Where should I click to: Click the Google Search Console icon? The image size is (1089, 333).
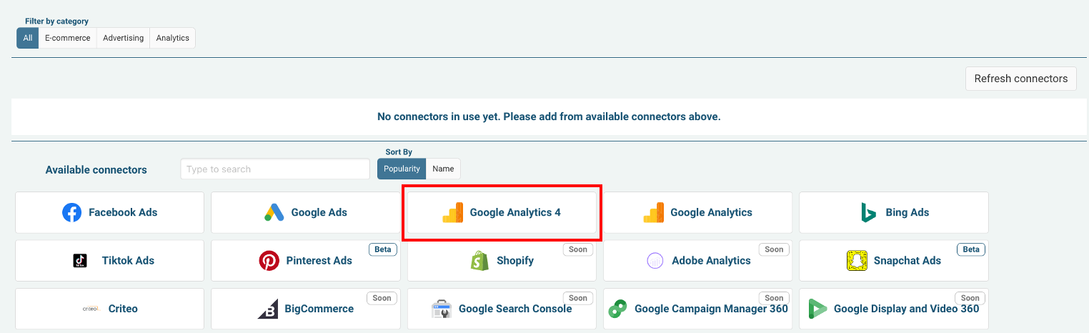pos(442,309)
